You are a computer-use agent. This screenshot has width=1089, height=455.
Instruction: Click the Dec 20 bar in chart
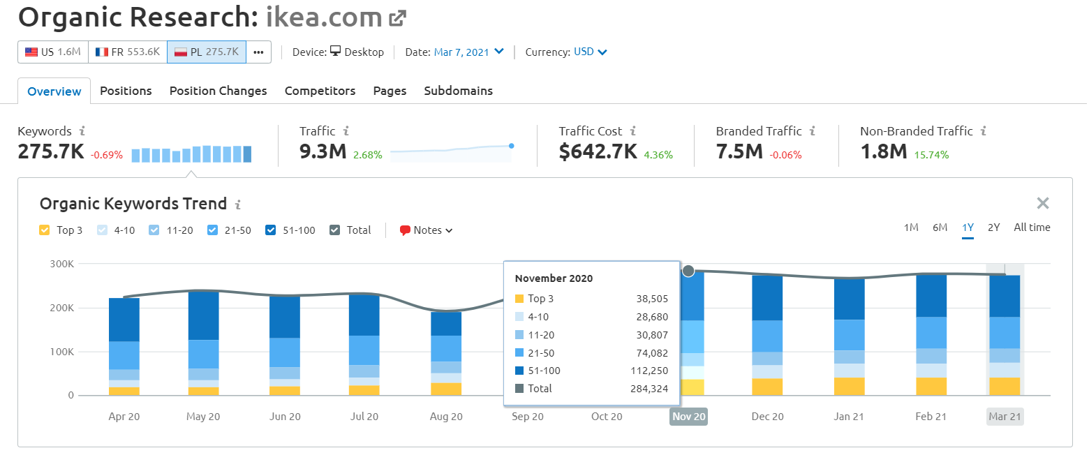767,336
